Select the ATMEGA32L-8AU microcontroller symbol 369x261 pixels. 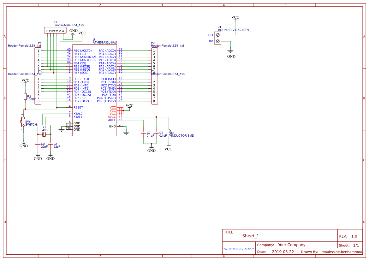[94, 92]
